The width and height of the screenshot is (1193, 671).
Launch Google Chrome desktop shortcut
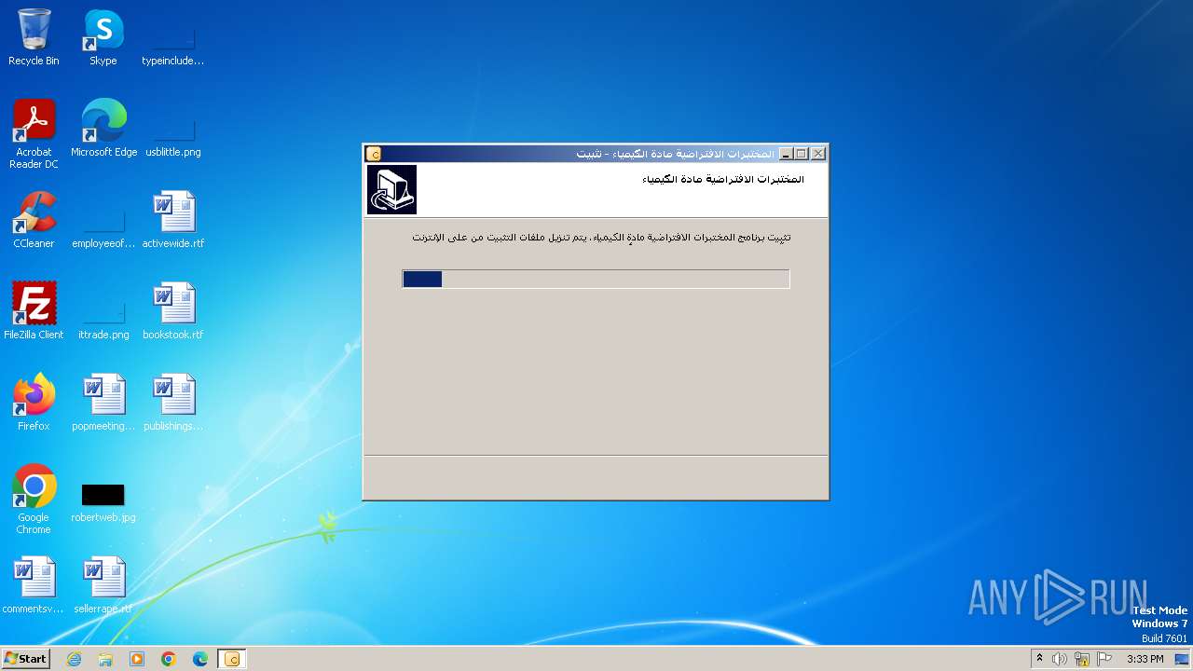coord(34,500)
